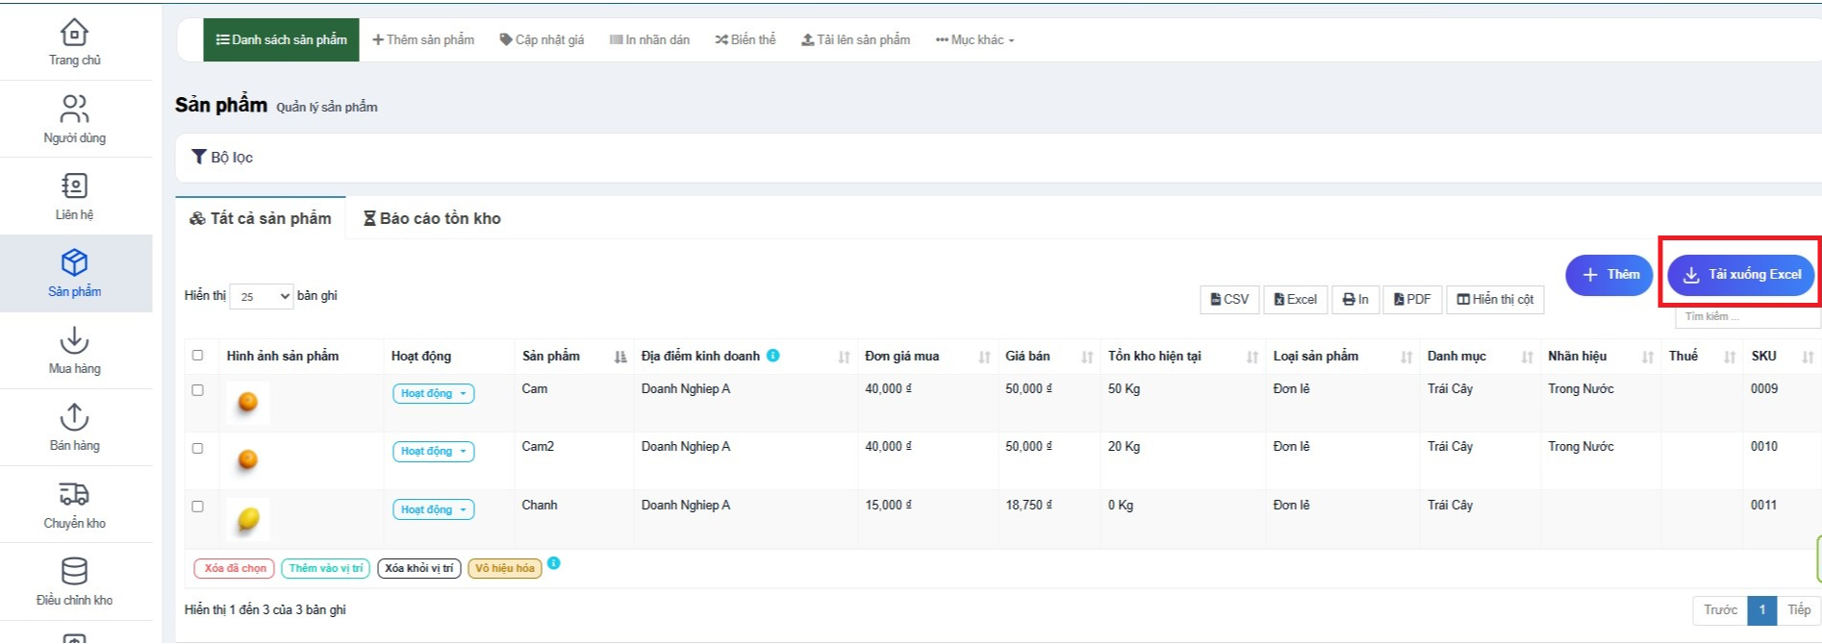Go to Tiếp next page
Image resolution: width=1822 pixels, height=644 pixels.
(x=1799, y=610)
